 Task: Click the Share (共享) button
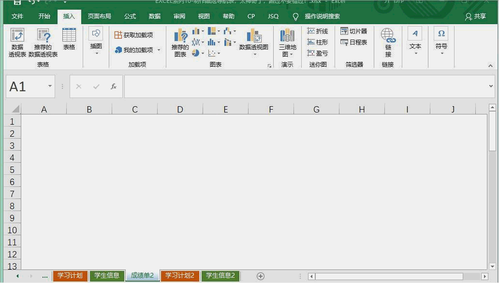(475, 16)
